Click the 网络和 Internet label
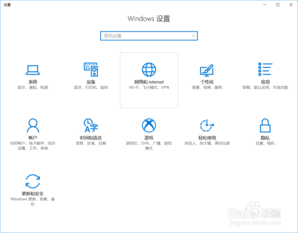Viewport: 298px width, 233px height. pyautogui.click(x=149, y=82)
